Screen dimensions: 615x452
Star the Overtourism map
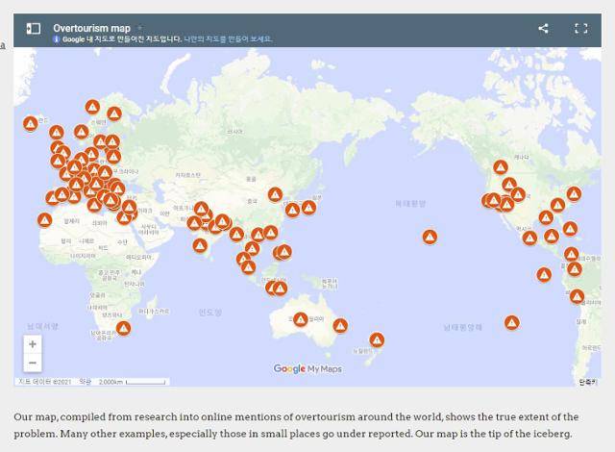(139, 28)
